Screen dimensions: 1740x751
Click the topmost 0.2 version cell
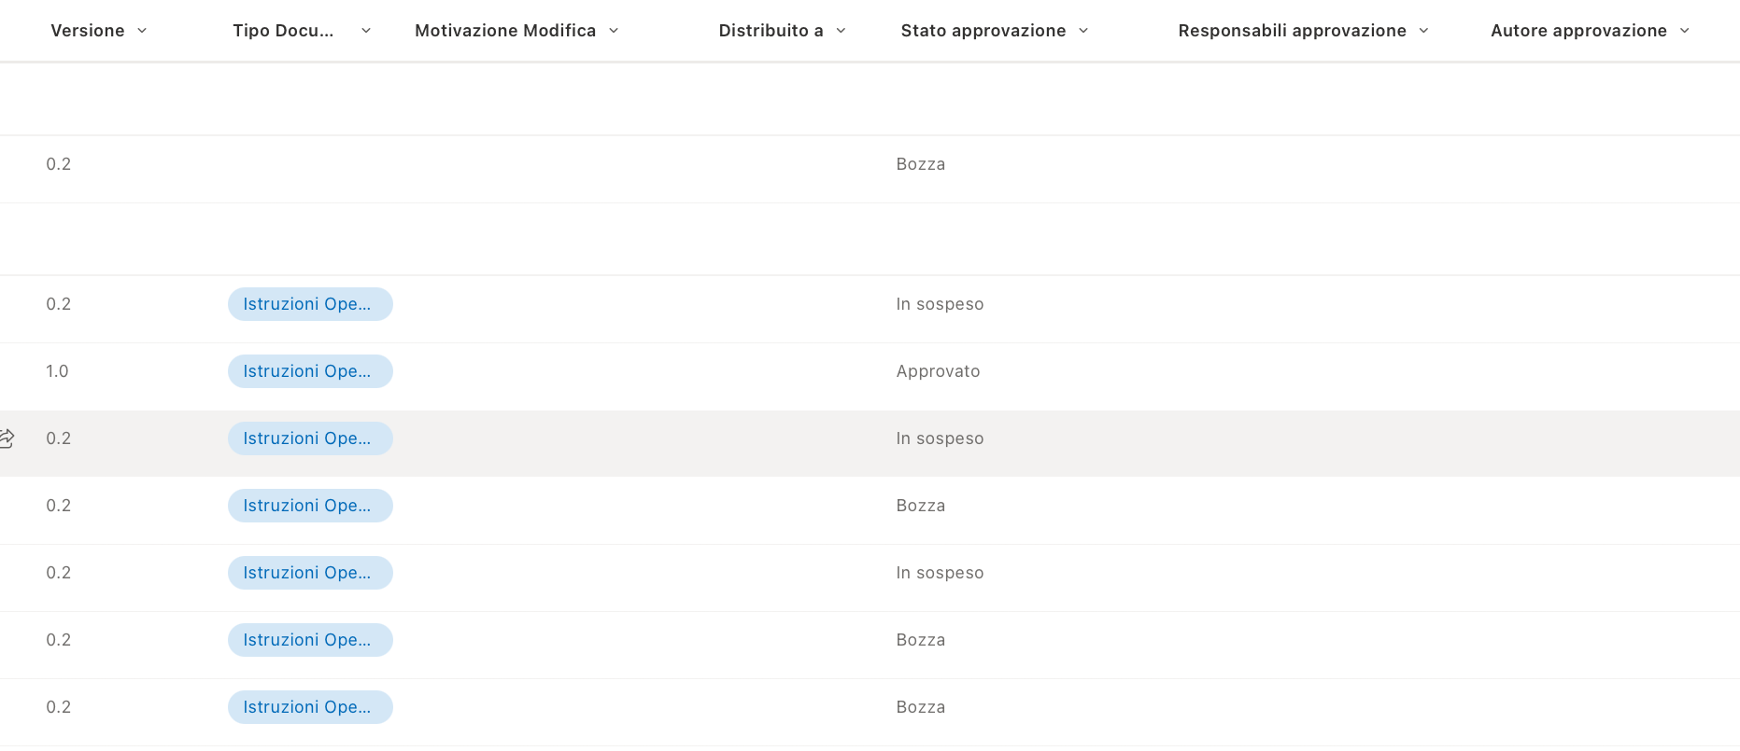coord(58,163)
